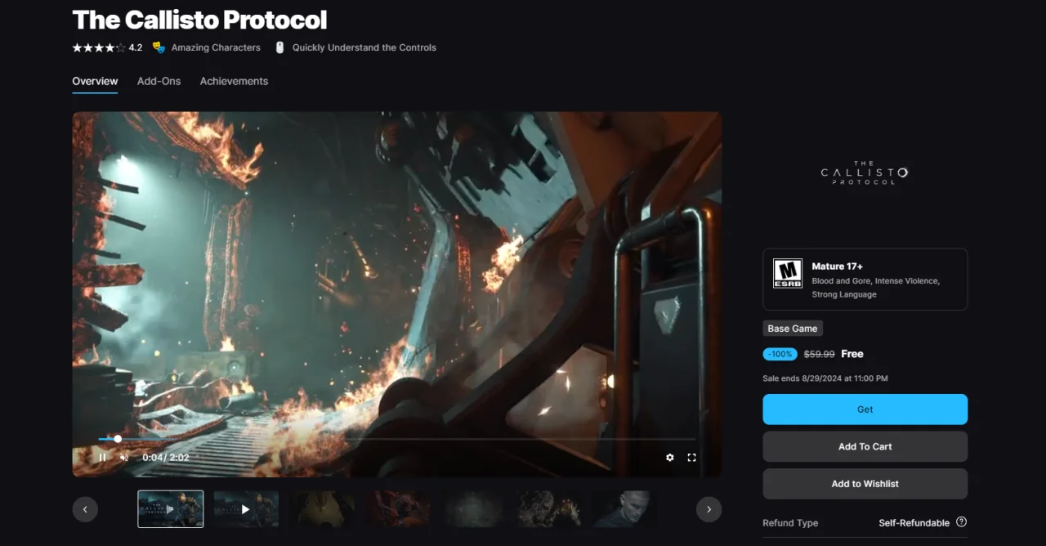The width and height of the screenshot is (1046, 546).
Task: Click Add To Cart
Action: click(x=865, y=446)
